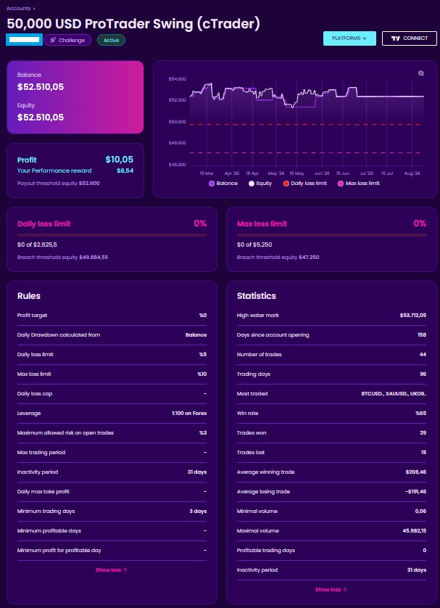Toggle Balance series in chart legend
Image resolution: width=440 pixels, height=608 pixels.
tap(223, 184)
